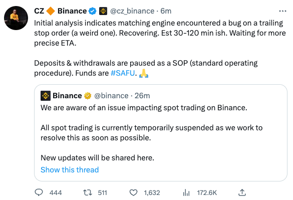The image size is (293, 200).
Task: Click the gold verified badge on Binance
Action: point(88,96)
